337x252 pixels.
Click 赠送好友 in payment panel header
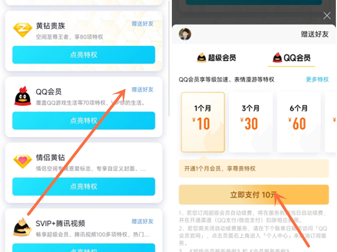(315, 34)
